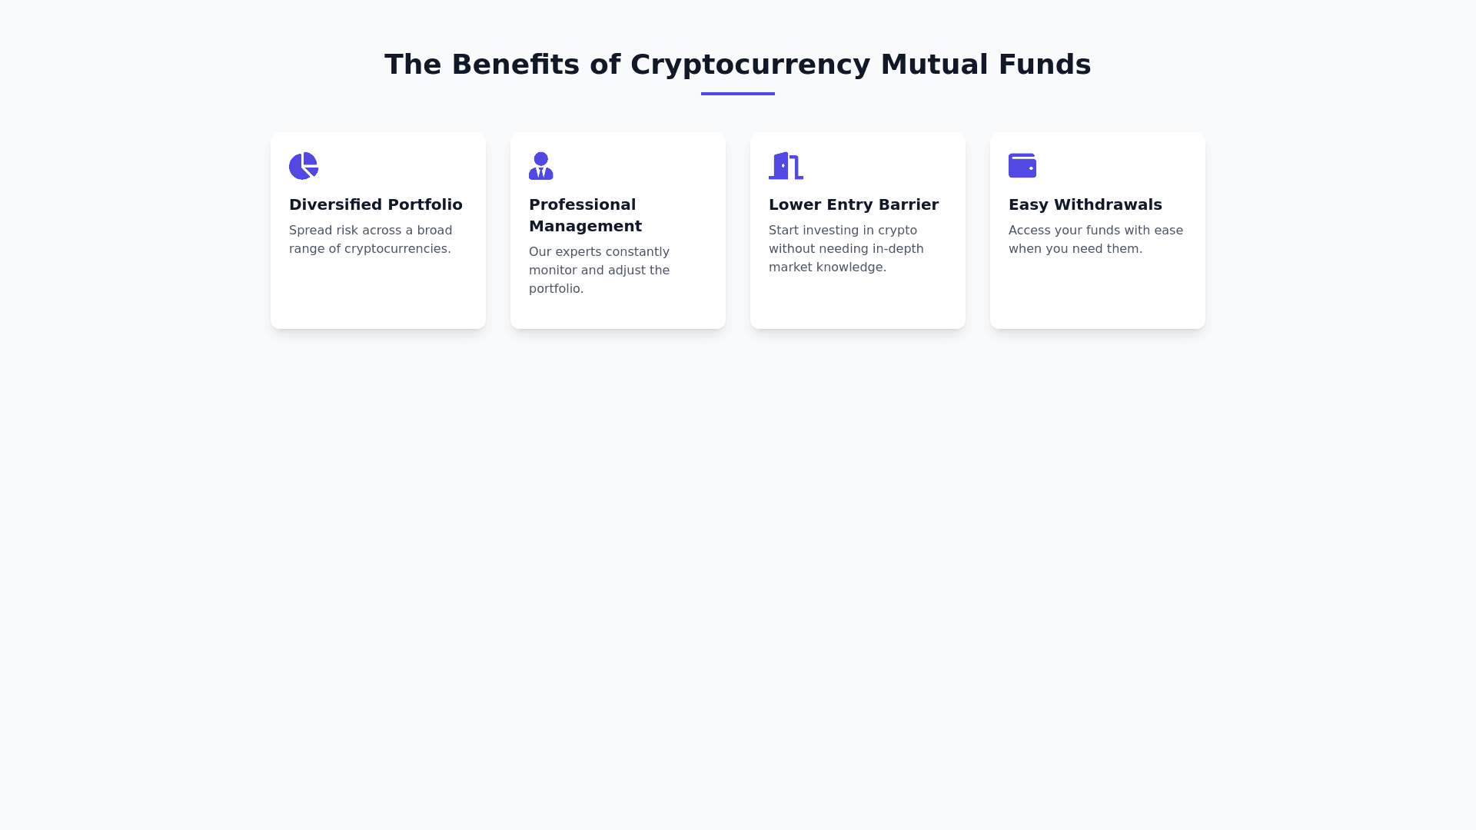
Task: Click the Professional Management person icon
Action: pos(540,166)
